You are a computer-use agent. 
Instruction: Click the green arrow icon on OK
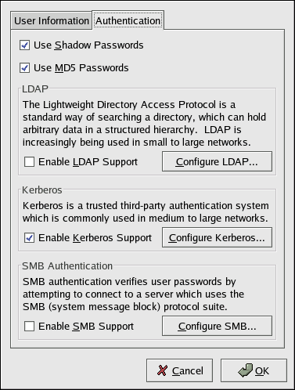click(x=245, y=370)
